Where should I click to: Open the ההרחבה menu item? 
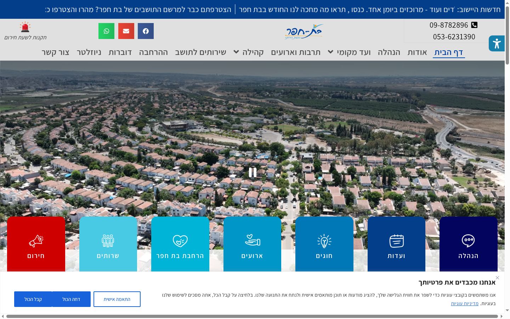point(153,52)
